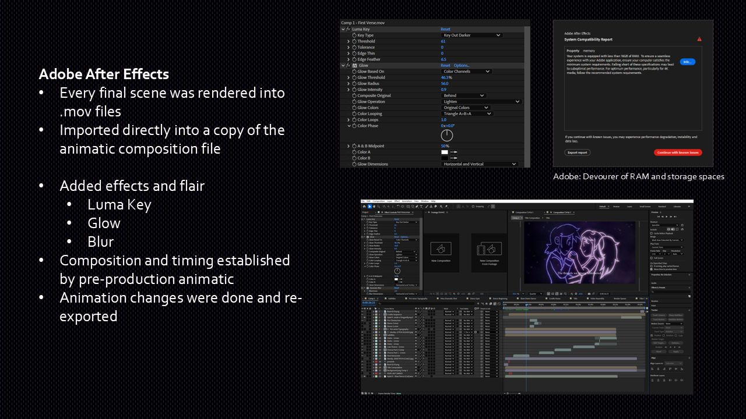Open Glow Dimensions dropdown in enlarged panel

(x=480, y=164)
